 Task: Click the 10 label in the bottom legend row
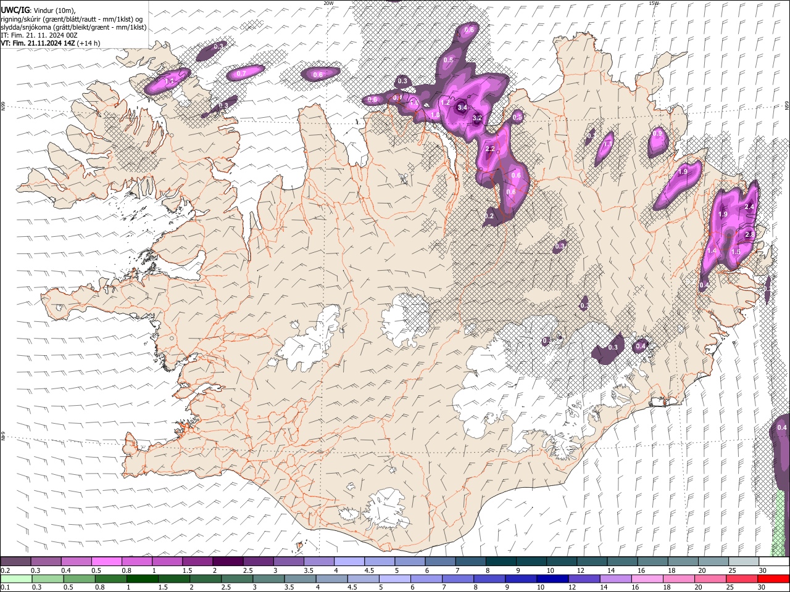[541, 588]
